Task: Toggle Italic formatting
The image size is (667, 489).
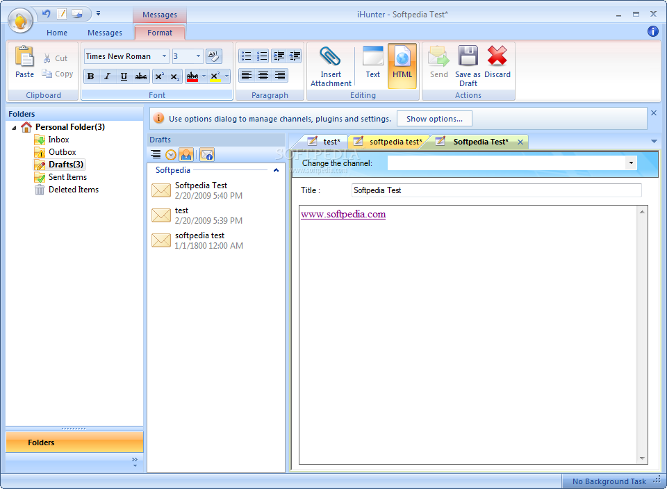Action: tap(107, 76)
